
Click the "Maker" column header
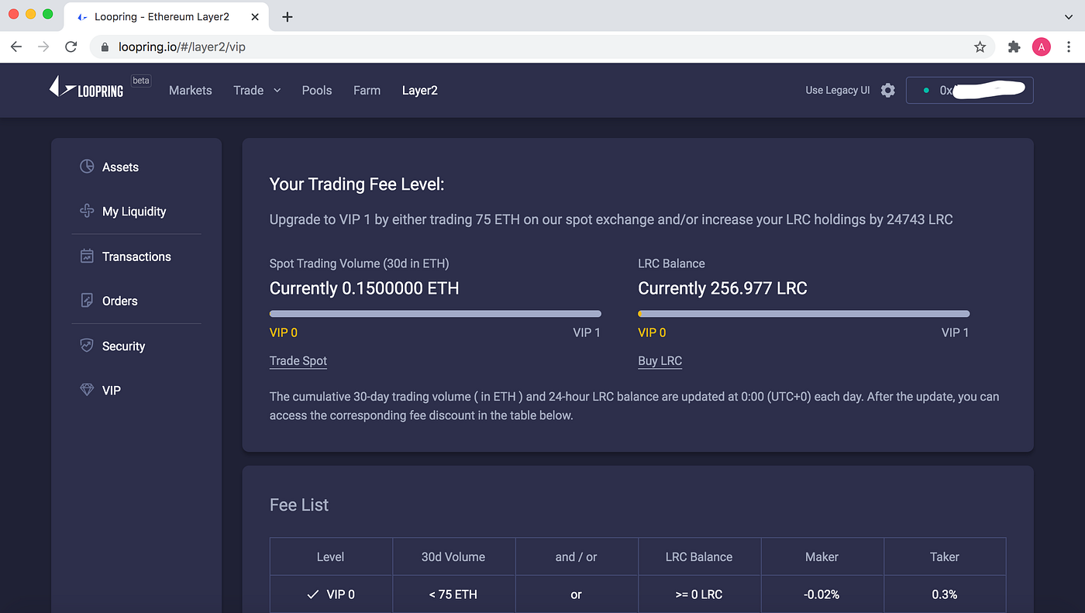tap(821, 556)
